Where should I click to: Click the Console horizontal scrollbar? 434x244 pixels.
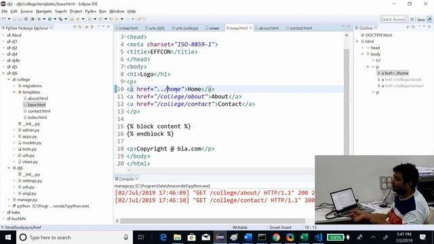(212, 221)
